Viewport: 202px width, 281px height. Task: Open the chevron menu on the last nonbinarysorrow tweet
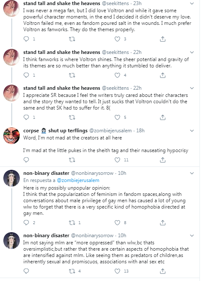click(x=192, y=236)
